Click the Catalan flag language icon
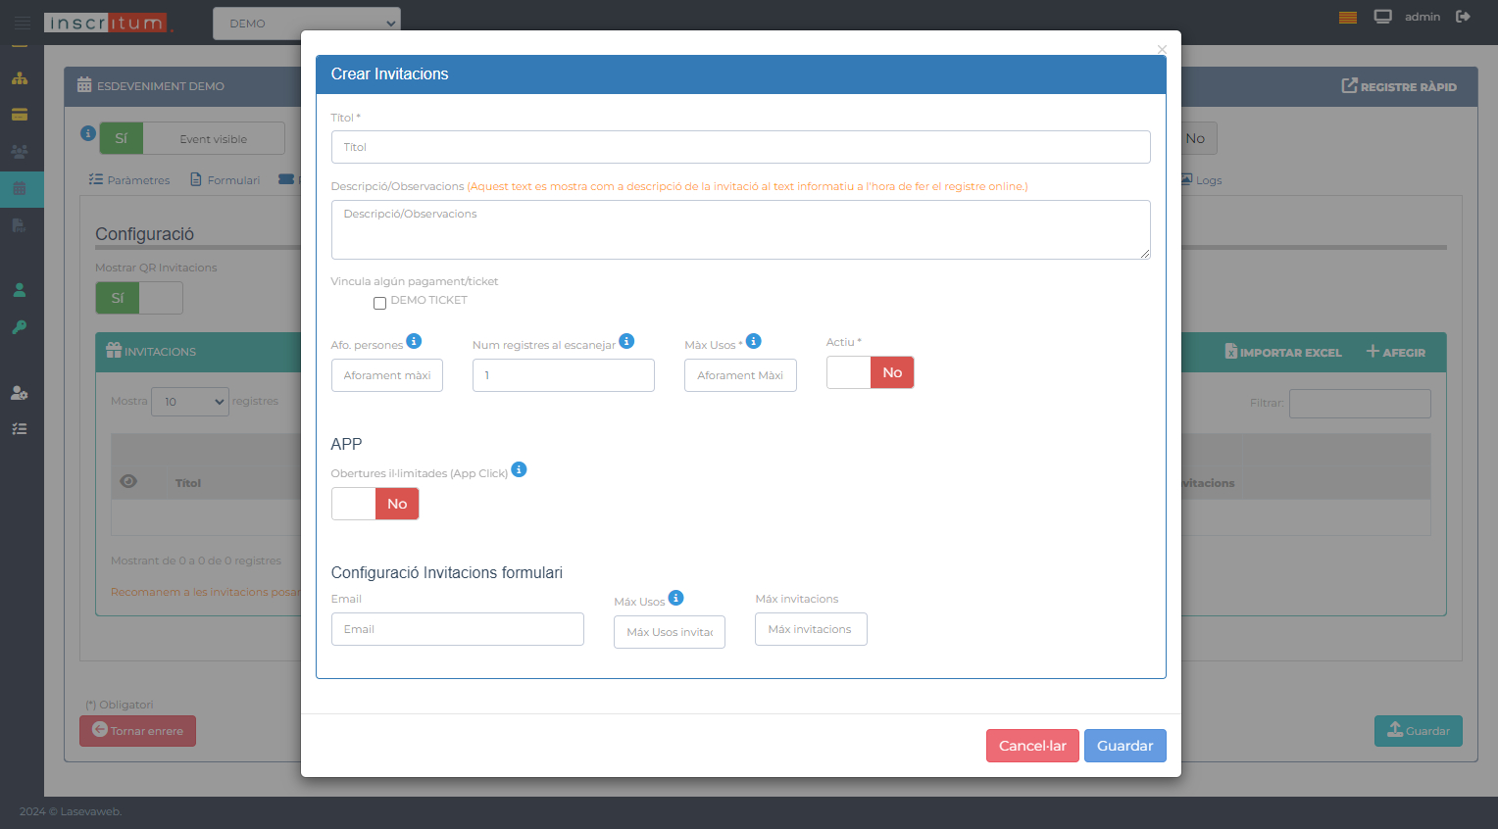Image resolution: width=1498 pixels, height=829 pixels. [1348, 17]
